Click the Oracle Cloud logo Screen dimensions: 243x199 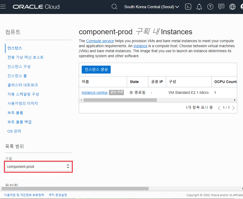pyautogui.click(x=36, y=7)
